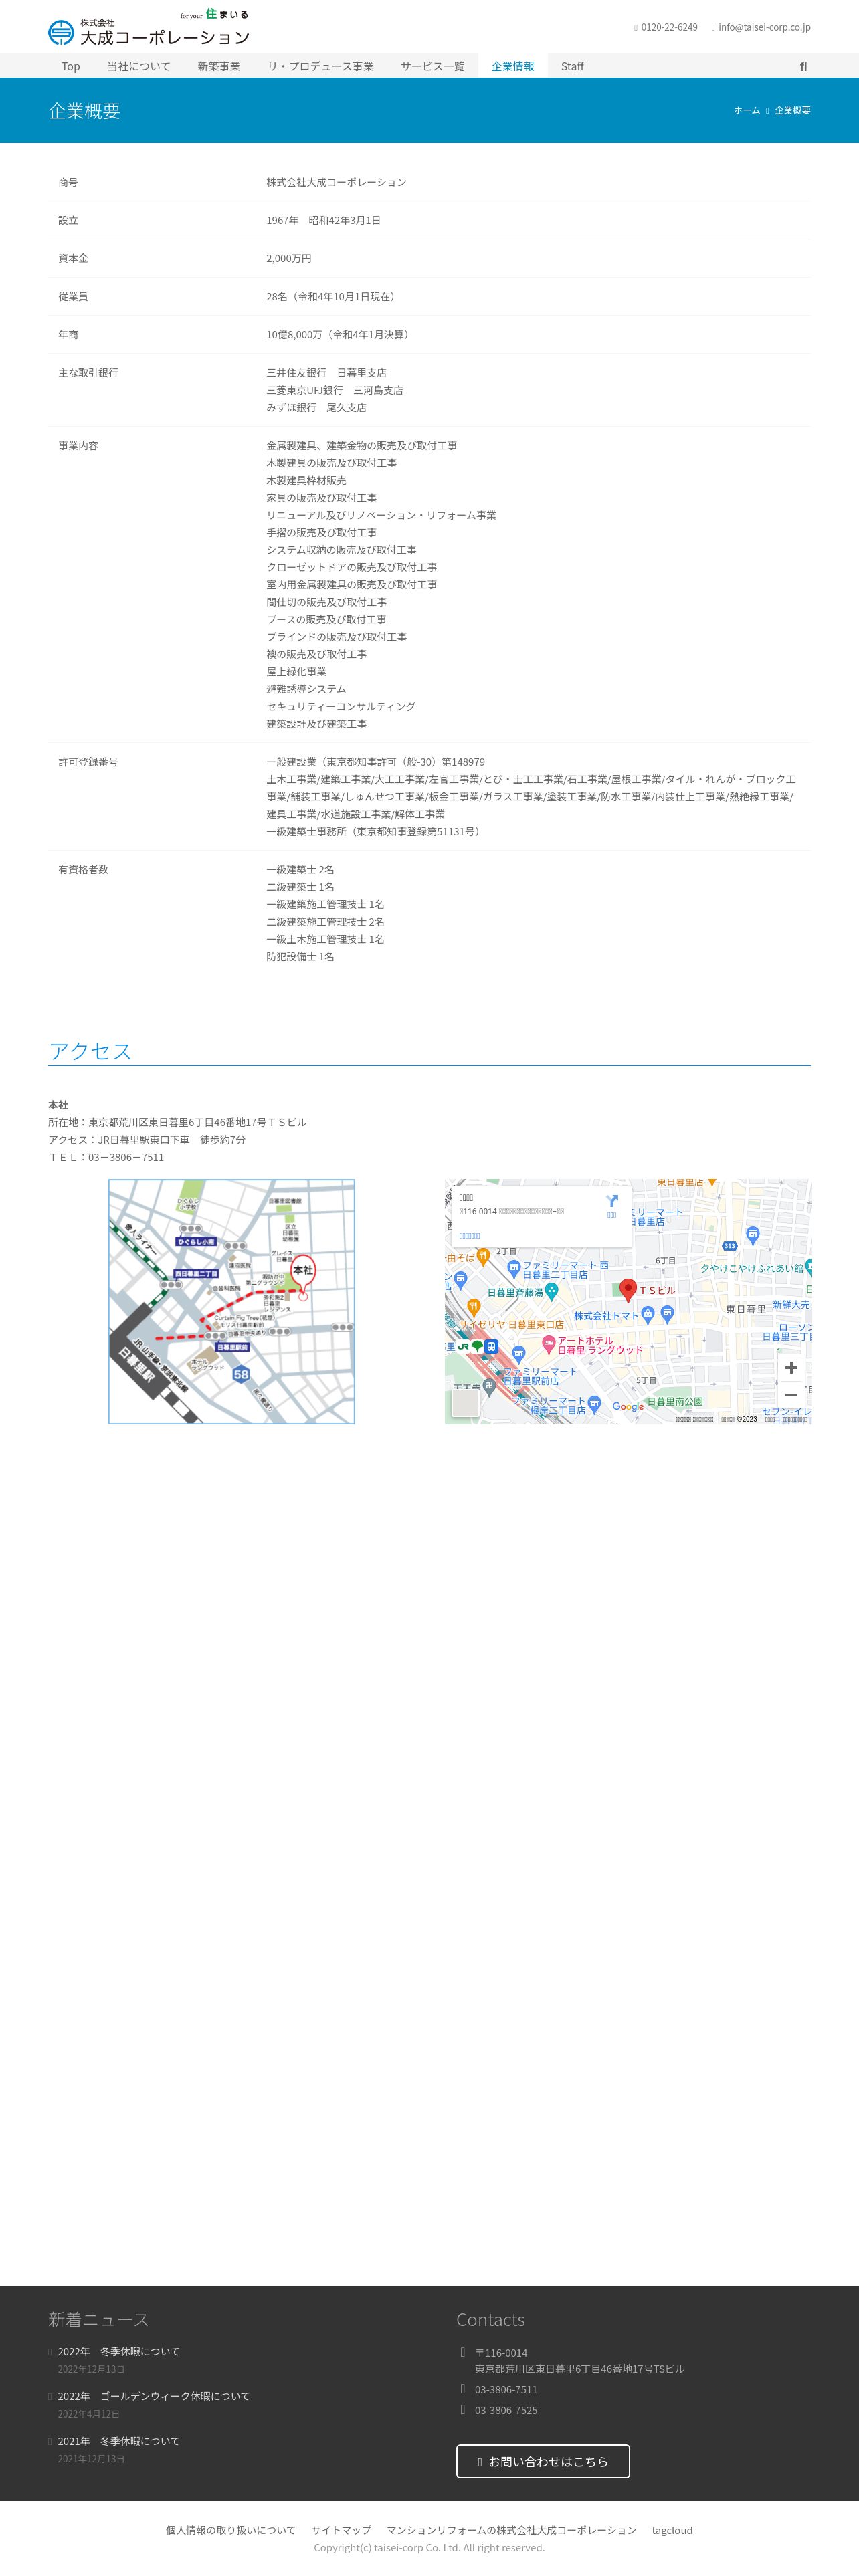Click the 三井住友銀行 日暮里支店 text
The width and height of the screenshot is (859, 2576).
[326, 373]
